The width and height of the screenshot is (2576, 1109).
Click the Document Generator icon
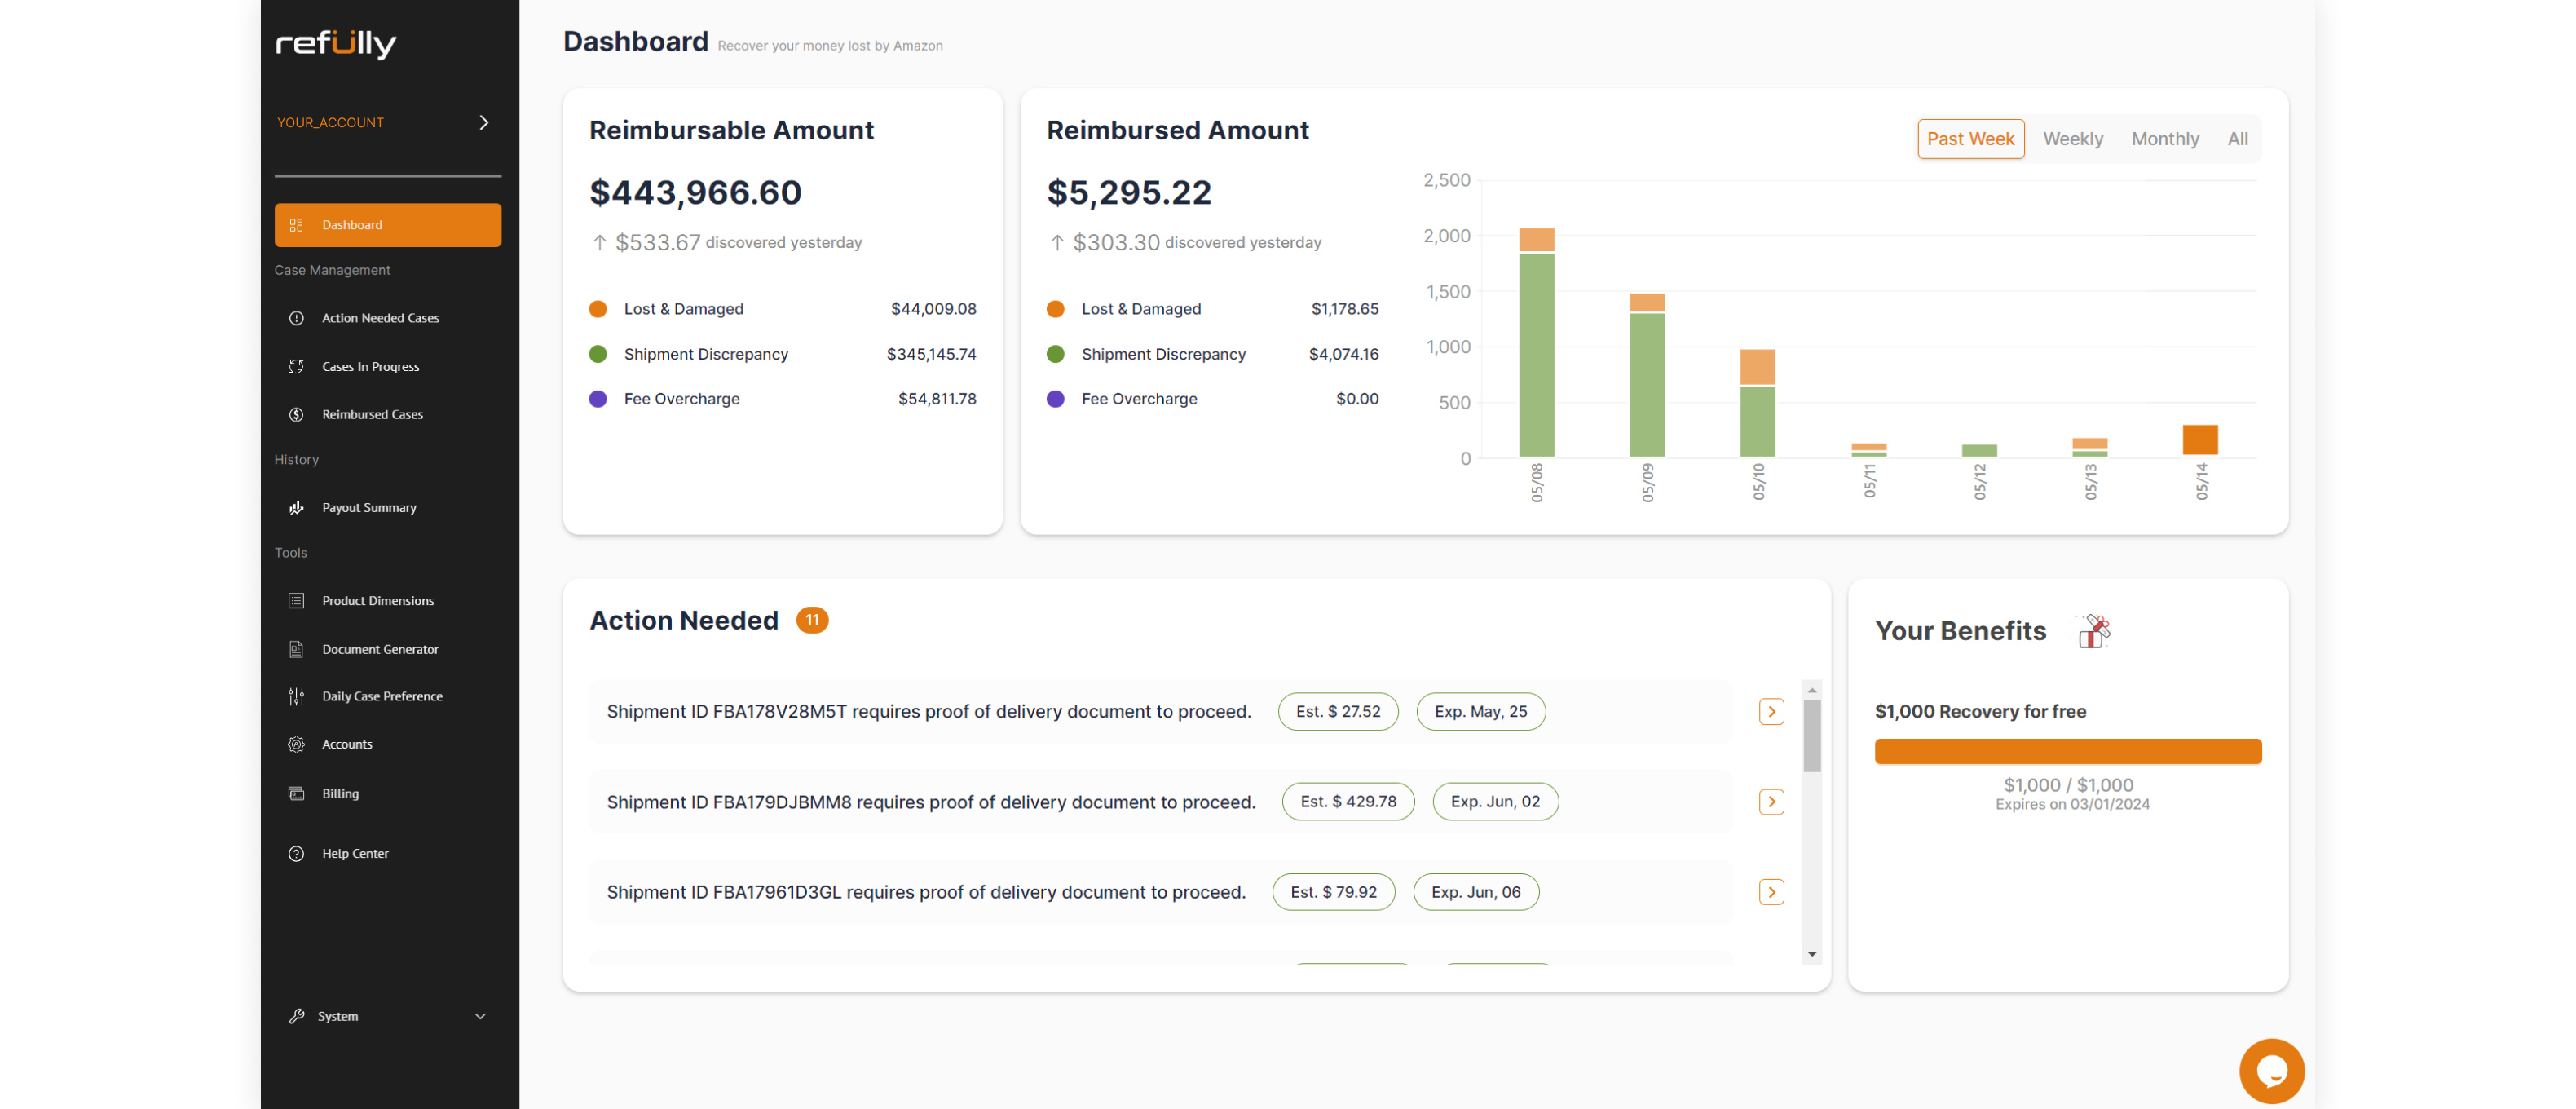pos(296,647)
